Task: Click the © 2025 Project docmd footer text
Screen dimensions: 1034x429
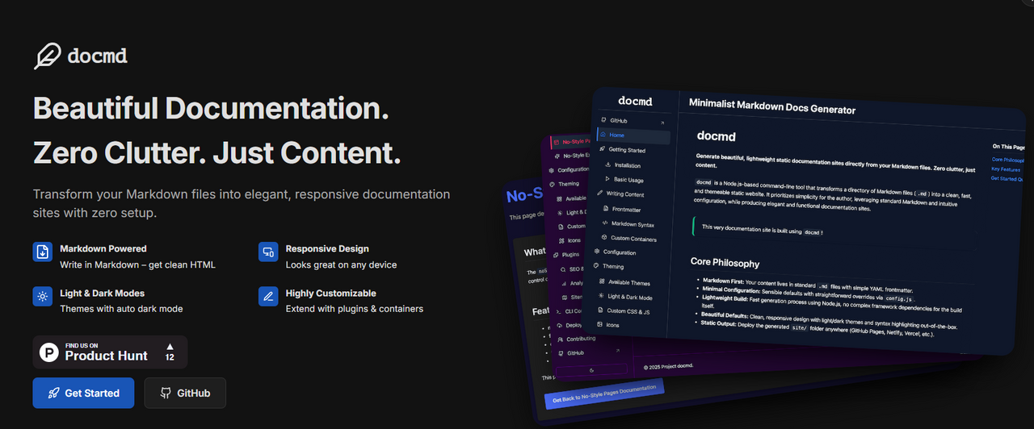Action: 670,366
